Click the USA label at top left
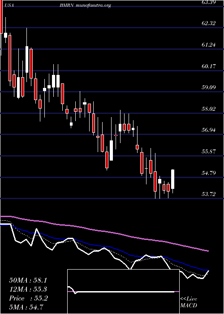 9,5
